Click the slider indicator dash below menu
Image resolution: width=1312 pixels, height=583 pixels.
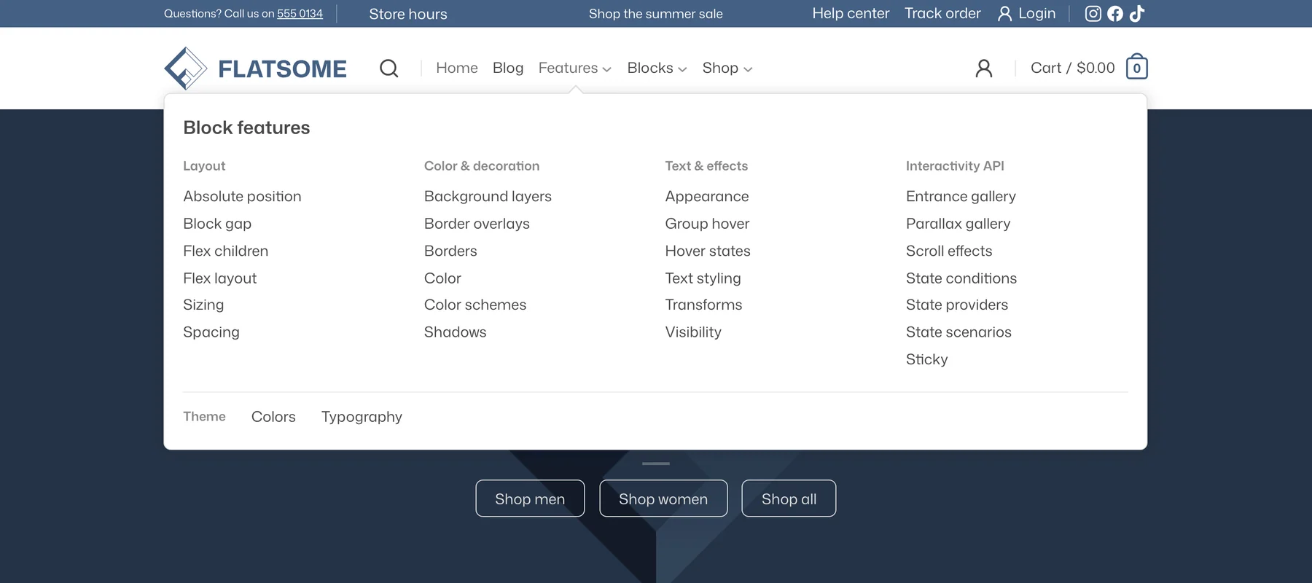[x=656, y=463]
